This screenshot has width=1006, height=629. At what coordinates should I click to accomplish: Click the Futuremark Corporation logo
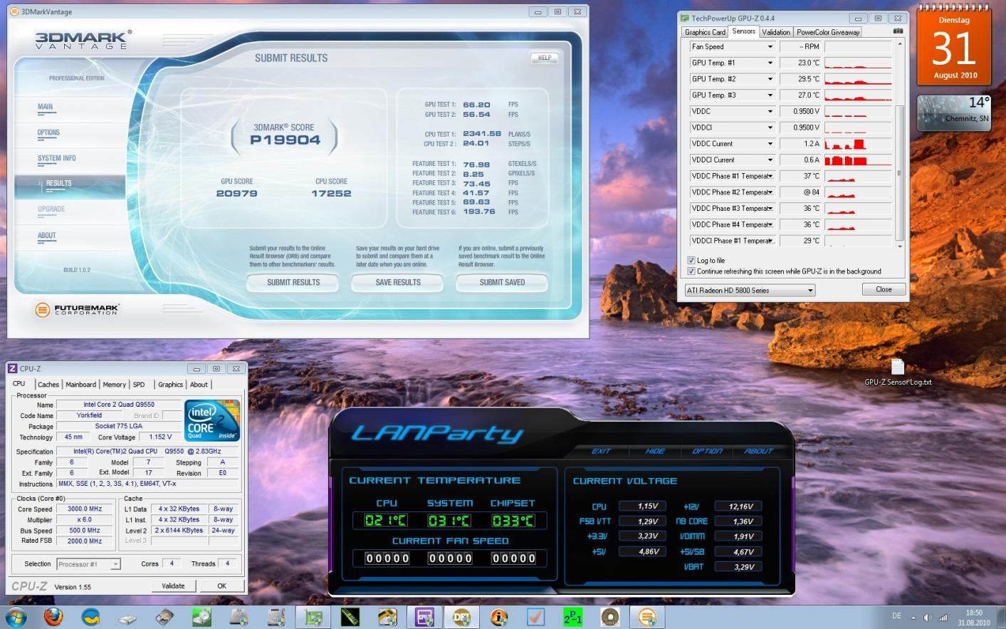(77, 309)
